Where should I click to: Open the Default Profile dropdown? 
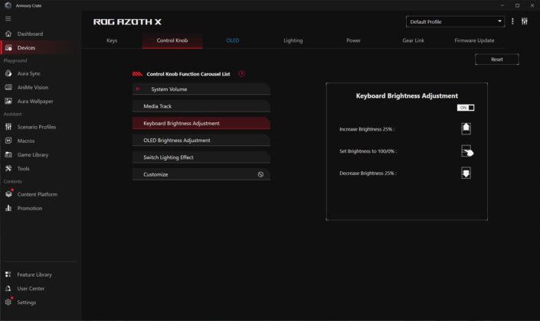(455, 21)
